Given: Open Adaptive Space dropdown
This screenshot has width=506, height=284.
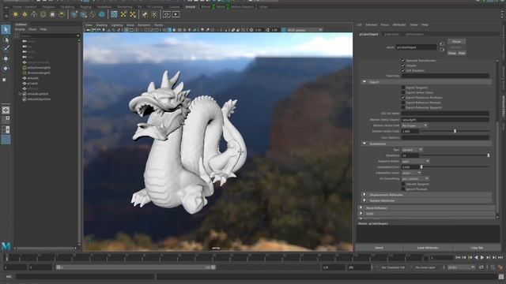Looking at the screenshot, I should coord(411,173).
